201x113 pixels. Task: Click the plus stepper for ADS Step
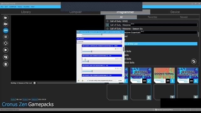(118, 68)
